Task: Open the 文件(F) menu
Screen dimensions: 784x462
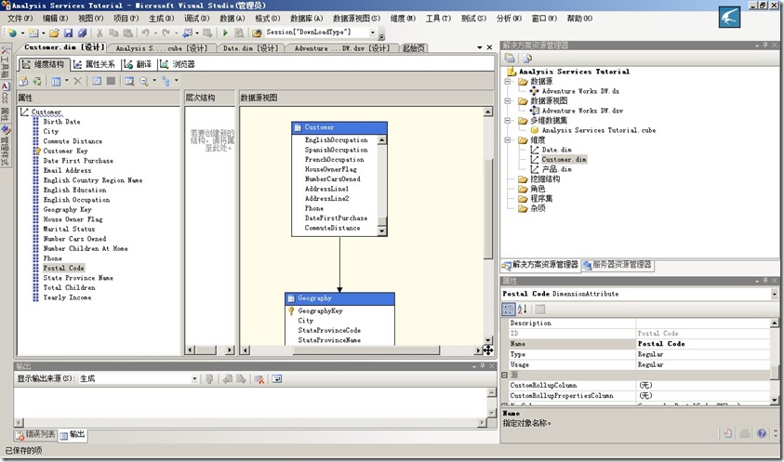Action: pos(20,19)
